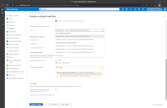Open browser new tab plus in sidebar
167x108 pixels.
(2, 24)
